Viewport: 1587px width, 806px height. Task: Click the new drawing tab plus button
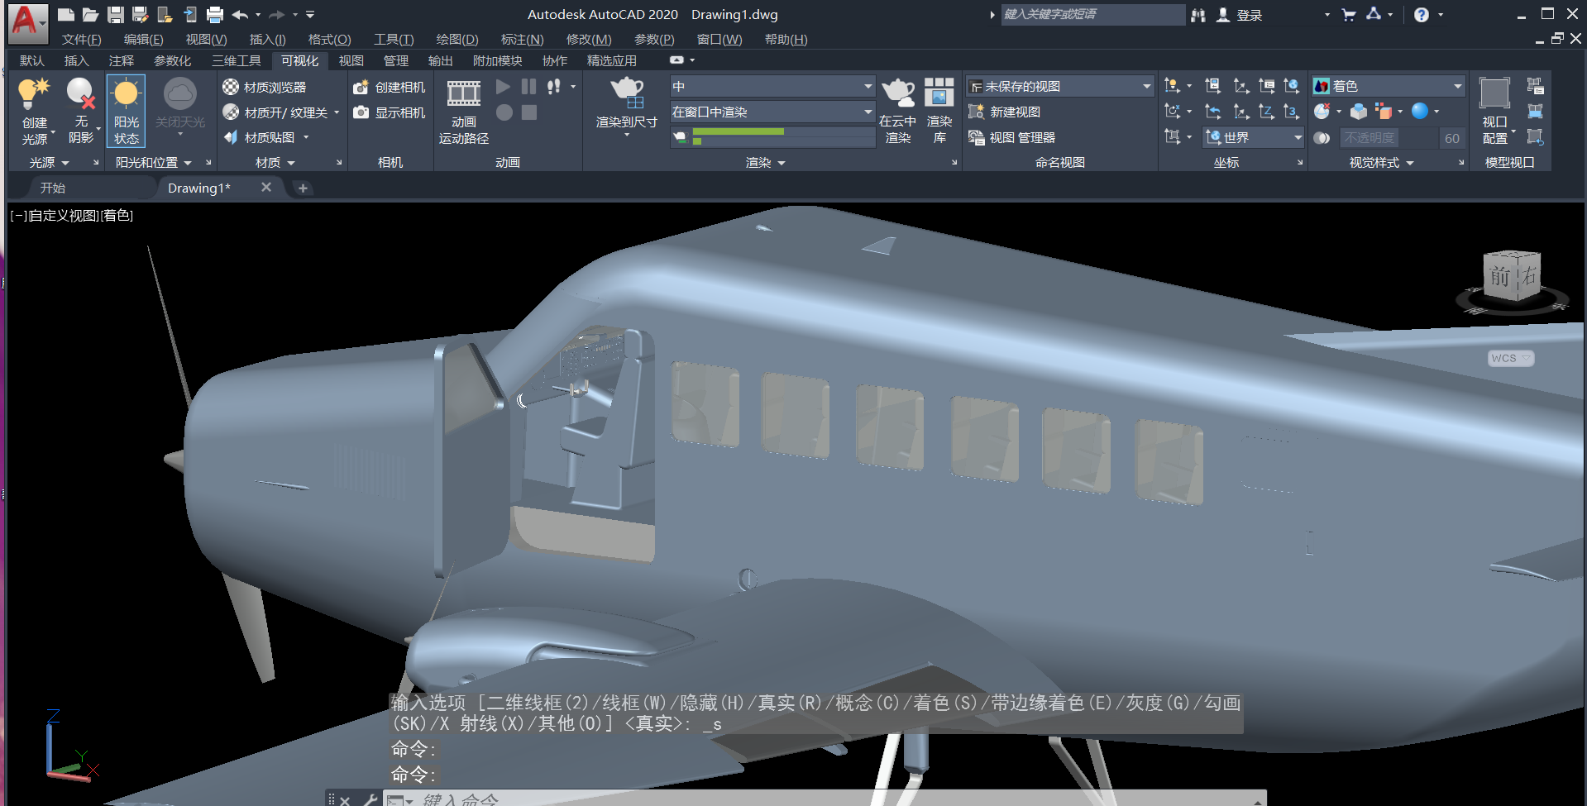(303, 188)
